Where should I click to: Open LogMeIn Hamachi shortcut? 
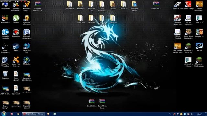(x=5, y=34)
